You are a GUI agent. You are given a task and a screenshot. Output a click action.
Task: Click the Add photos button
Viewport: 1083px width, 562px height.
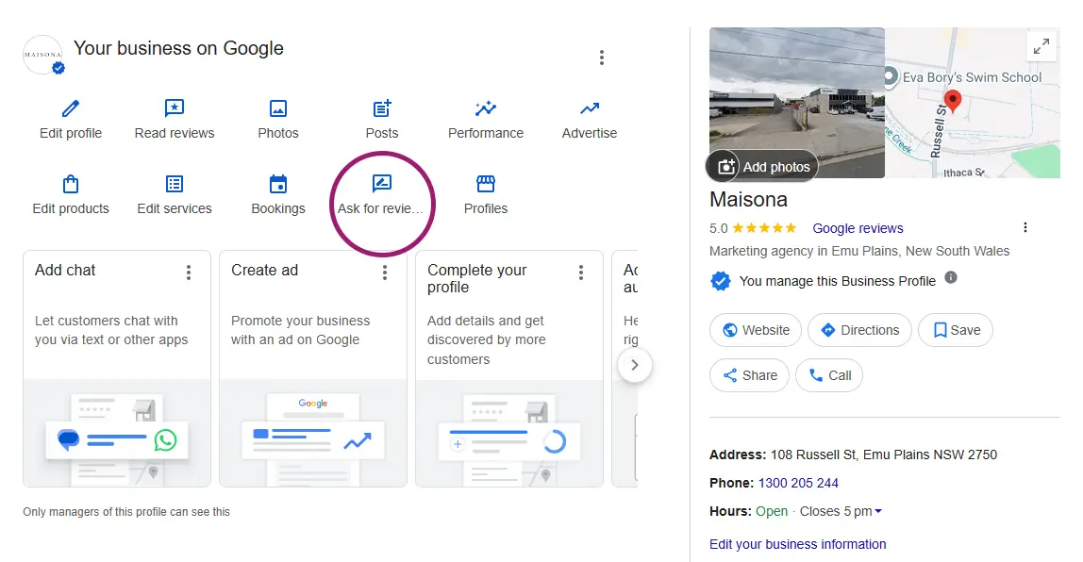tap(762, 166)
